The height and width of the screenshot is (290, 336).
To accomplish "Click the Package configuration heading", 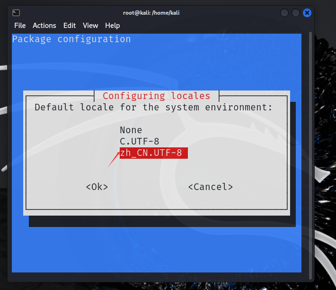I will 71,39.
